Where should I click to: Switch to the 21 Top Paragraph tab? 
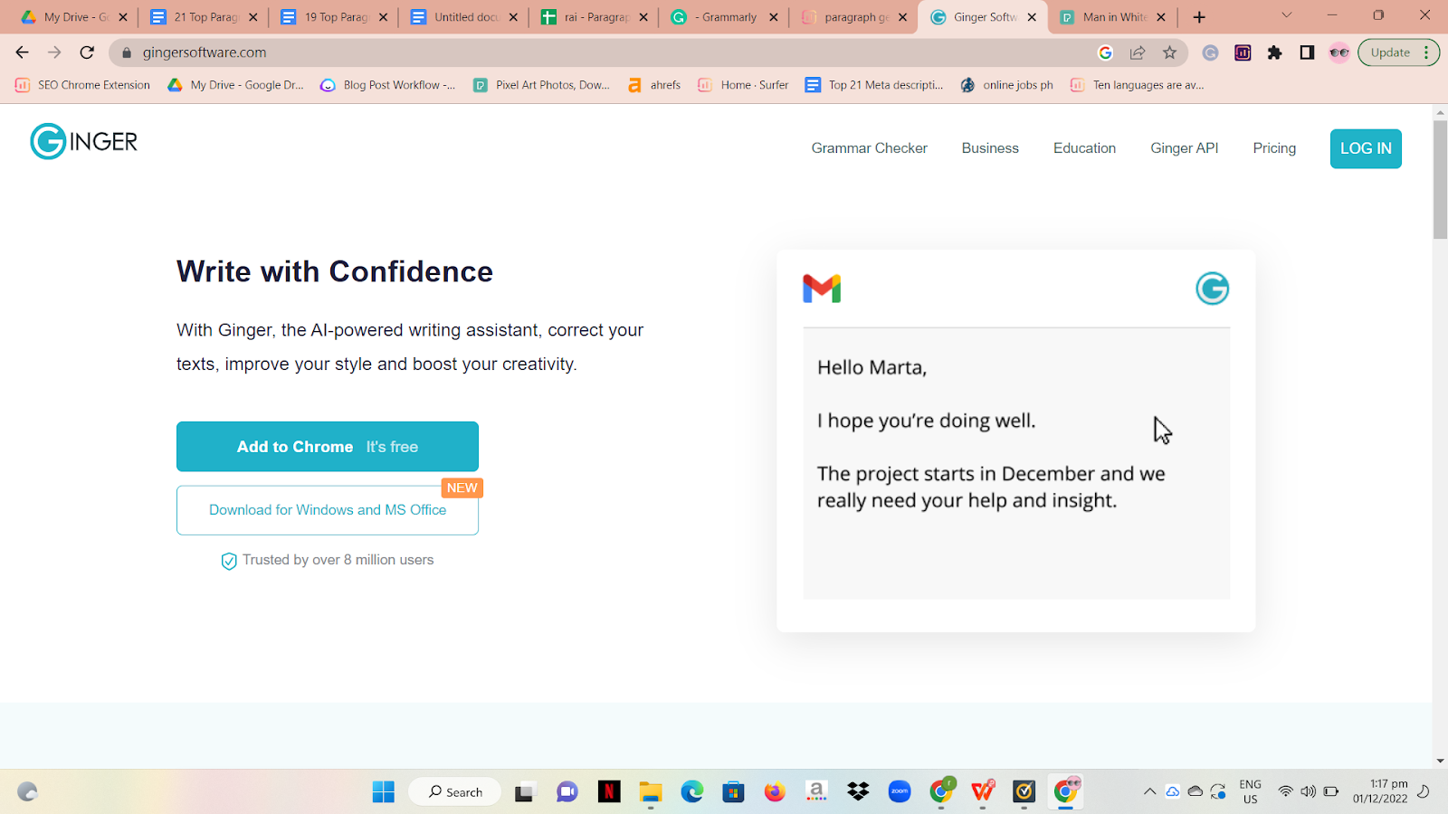pyautogui.click(x=204, y=17)
